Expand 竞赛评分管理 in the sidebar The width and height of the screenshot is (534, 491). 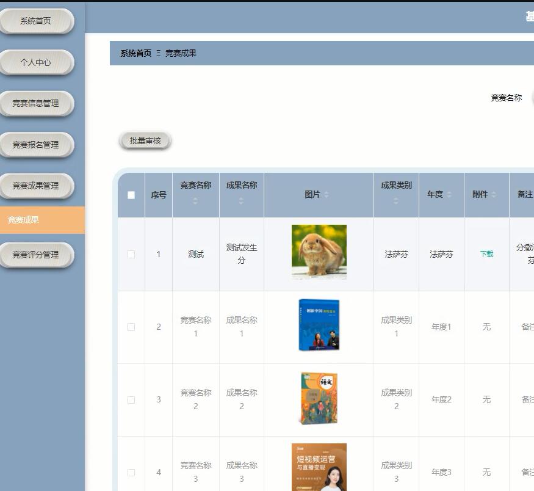pos(35,255)
